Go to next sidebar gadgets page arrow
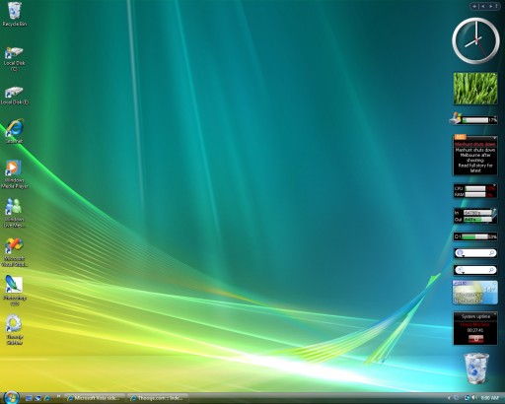The width and height of the screenshot is (505, 404). click(x=490, y=6)
